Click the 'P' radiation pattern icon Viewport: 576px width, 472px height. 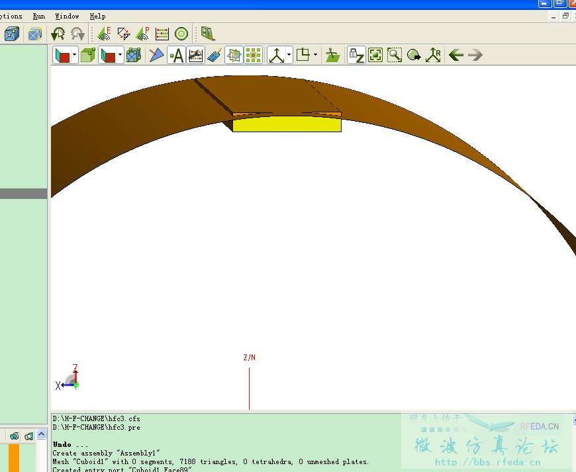point(142,34)
